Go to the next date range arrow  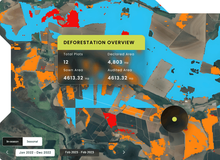click(124, 152)
